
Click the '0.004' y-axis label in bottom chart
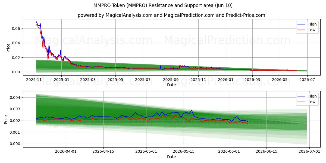point(15,97)
